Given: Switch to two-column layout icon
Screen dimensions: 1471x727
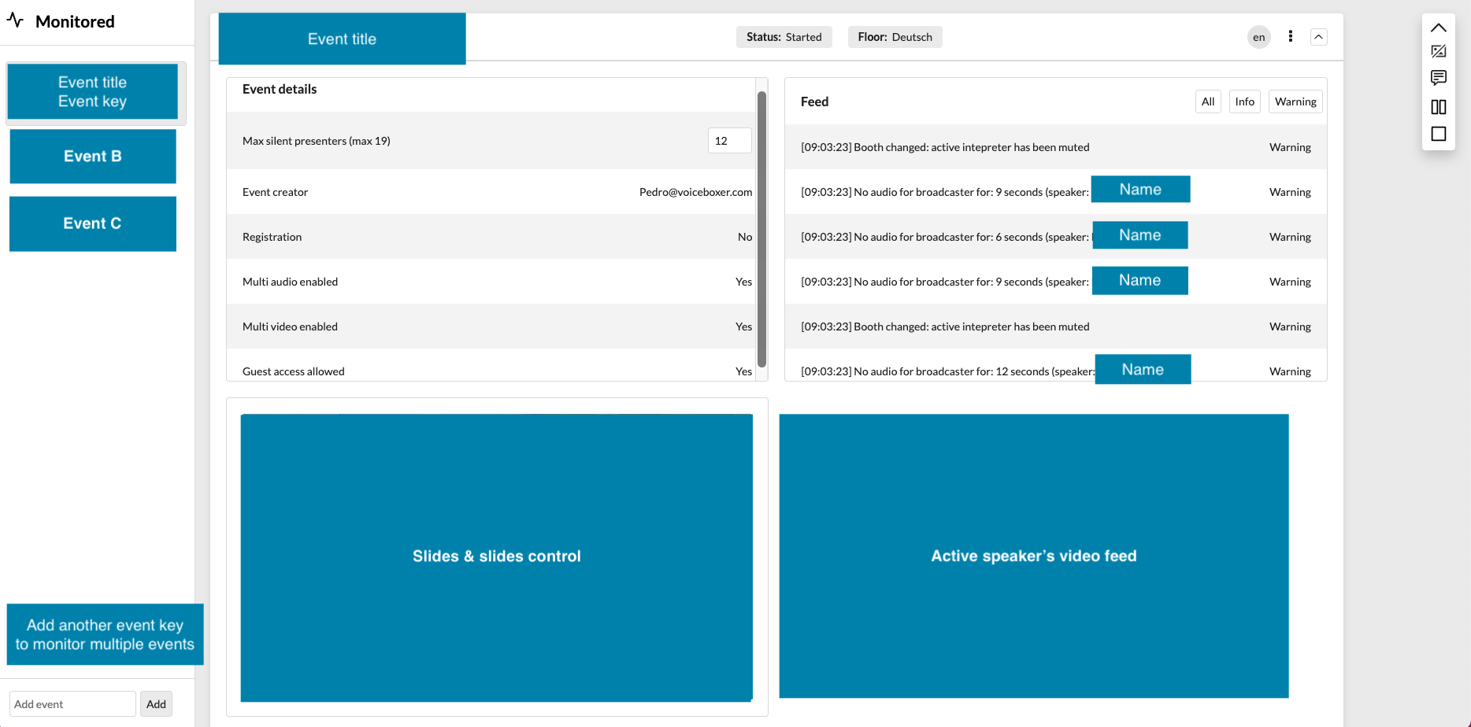Looking at the screenshot, I should (x=1438, y=107).
